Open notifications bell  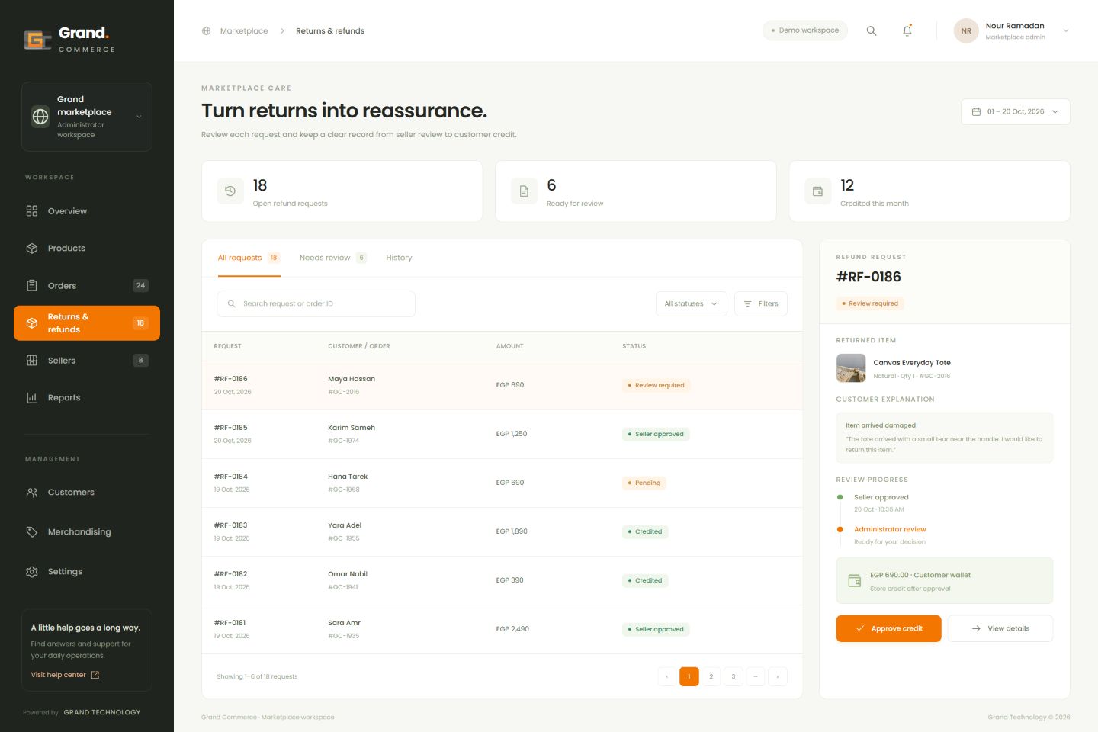click(907, 30)
